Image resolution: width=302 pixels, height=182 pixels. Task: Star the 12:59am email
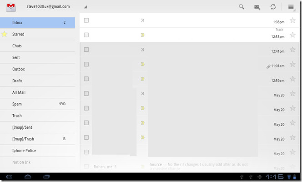click(x=292, y=79)
